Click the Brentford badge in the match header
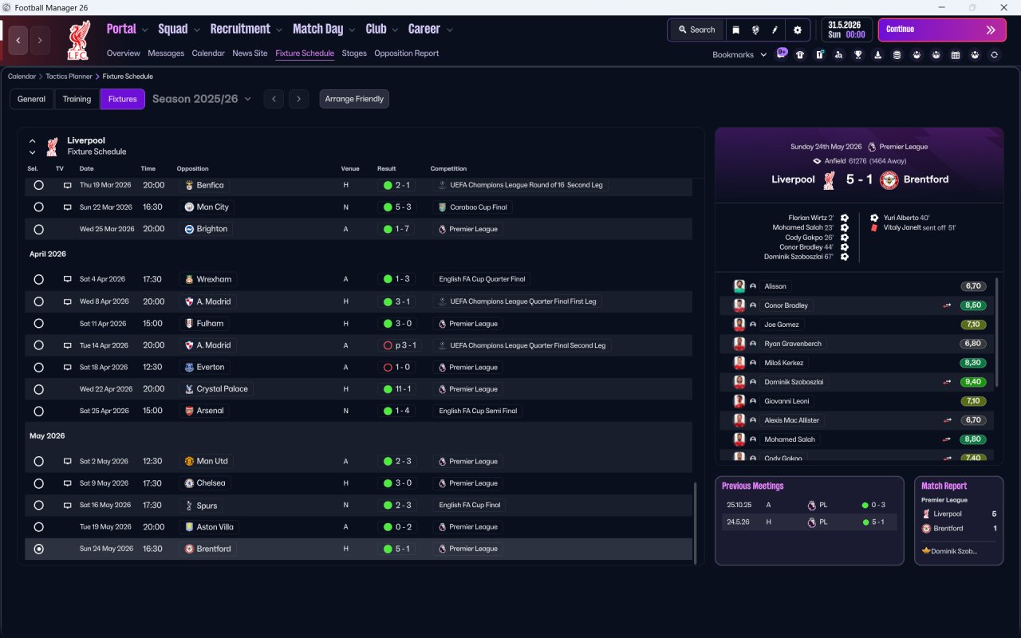 click(889, 179)
